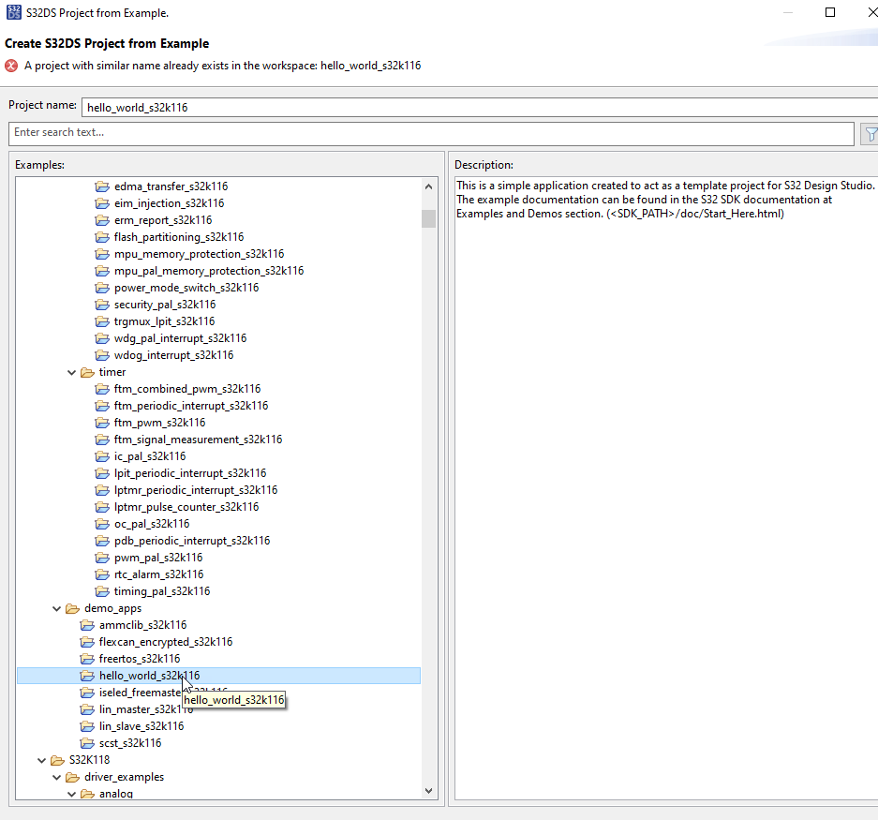
Task: Click the folder icon next to ftm_pwm_s32k116
Action: pyautogui.click(x=102, y=422)
